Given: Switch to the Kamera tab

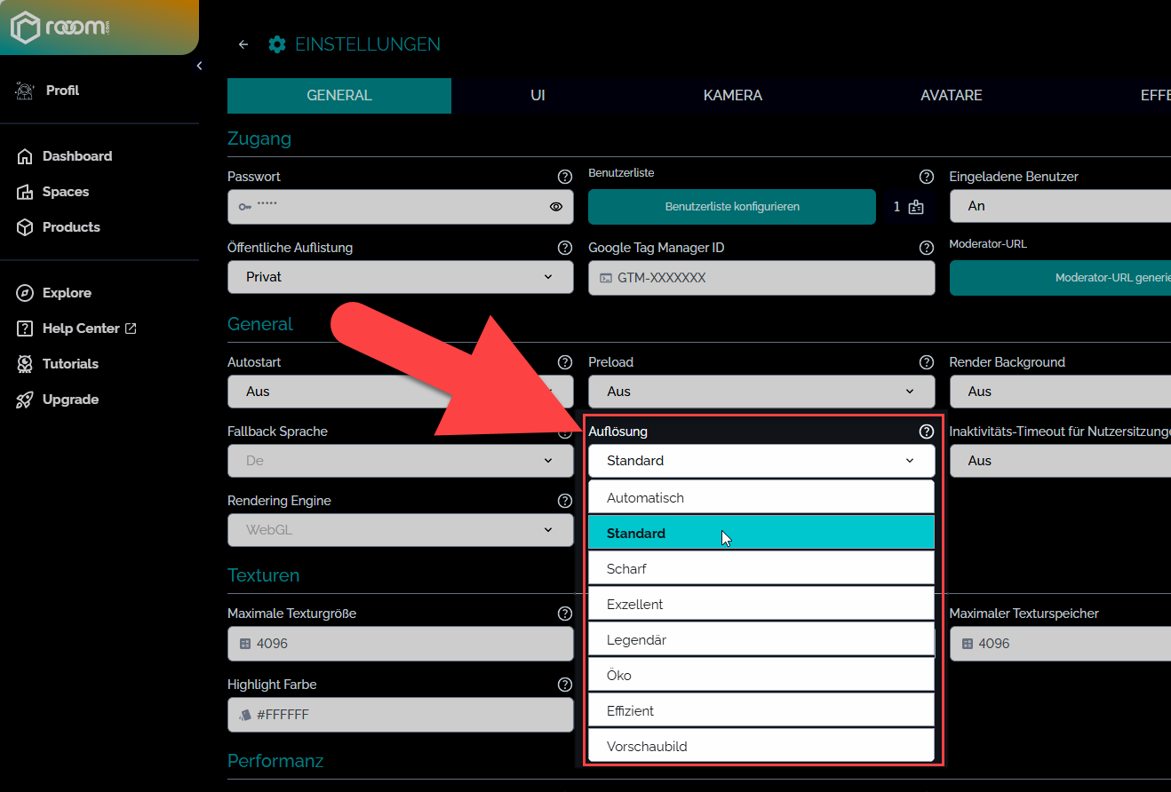Looking at the screenshot, I should pos(732,96).
